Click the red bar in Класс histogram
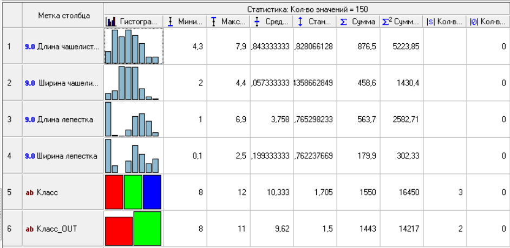This screenshot has width=510, height=248. click(x=114, y=192)
